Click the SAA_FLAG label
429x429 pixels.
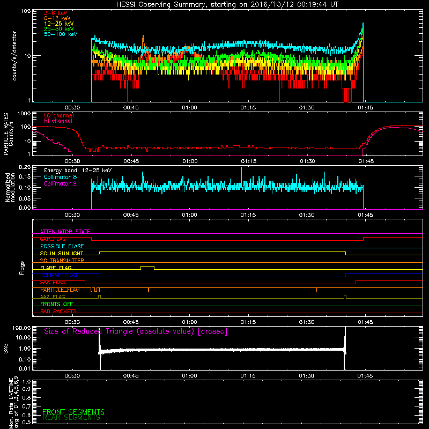53,283
